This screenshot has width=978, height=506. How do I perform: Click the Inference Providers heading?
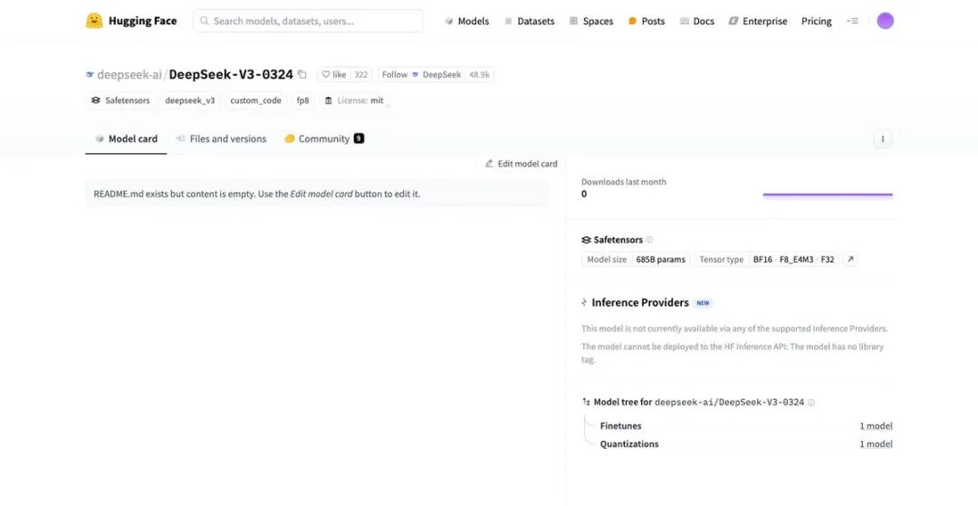[640, 303]
